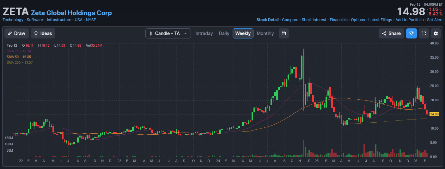Go to Stock Detail page
This screenshot has height=169, width=445.
point(267,20)
